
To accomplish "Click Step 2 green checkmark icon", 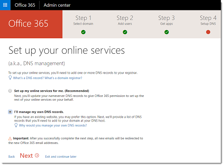I will (x=125, y=32).
